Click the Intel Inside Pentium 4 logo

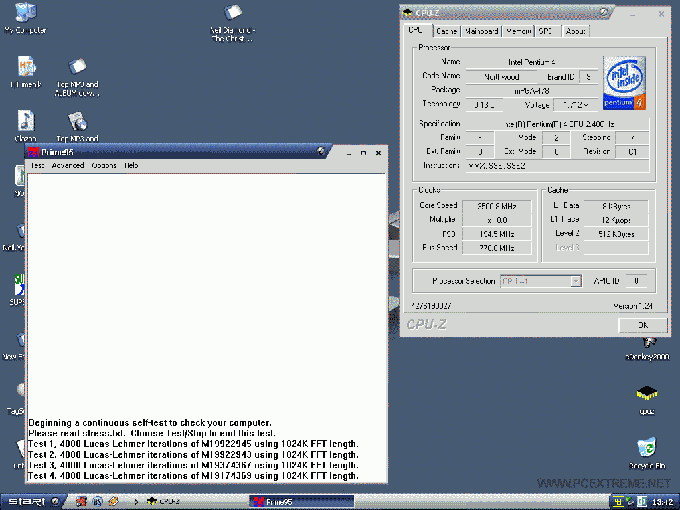(x=624, y=83)
